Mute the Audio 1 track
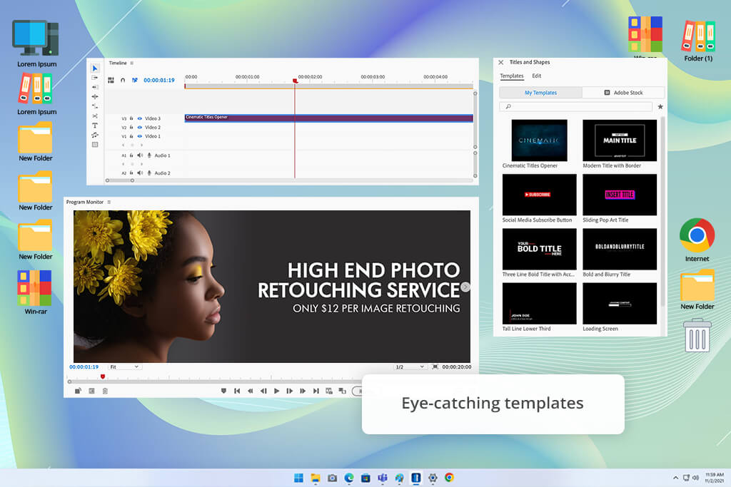The height and width of the screenshot is (487, 731). pyautogui.click(x=140, y=155)
